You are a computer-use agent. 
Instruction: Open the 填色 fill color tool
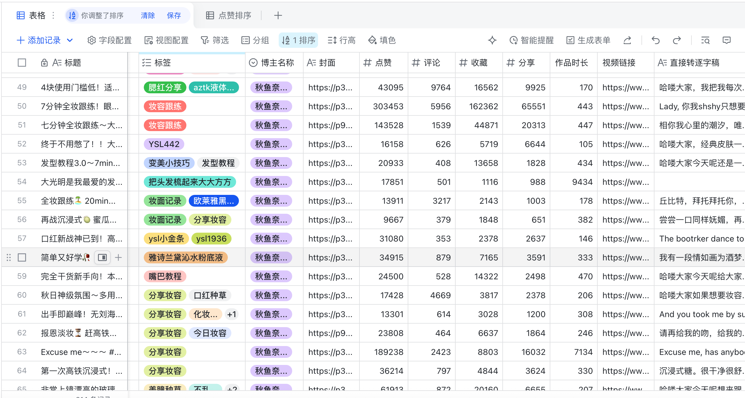click(x=382, y=40)
